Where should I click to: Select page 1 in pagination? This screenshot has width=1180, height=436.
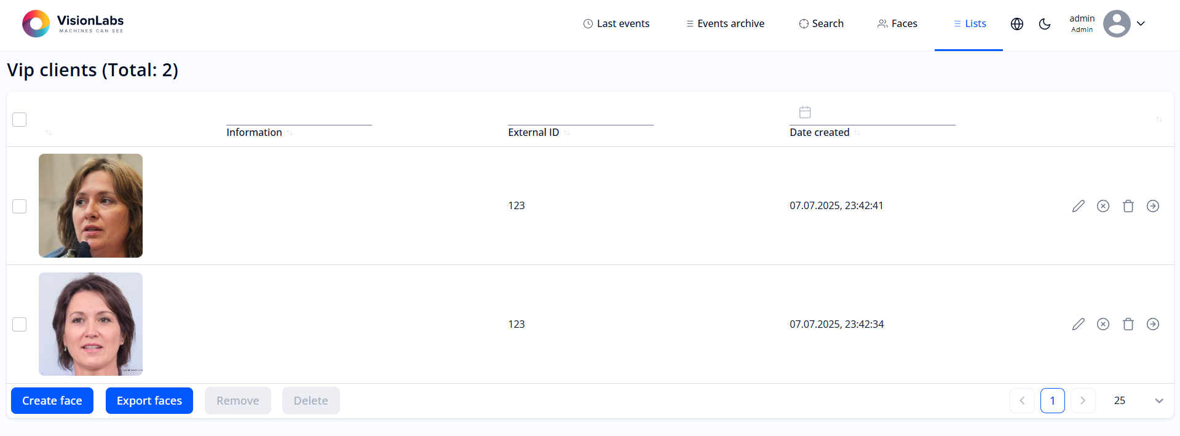[x=1052, y=401]
